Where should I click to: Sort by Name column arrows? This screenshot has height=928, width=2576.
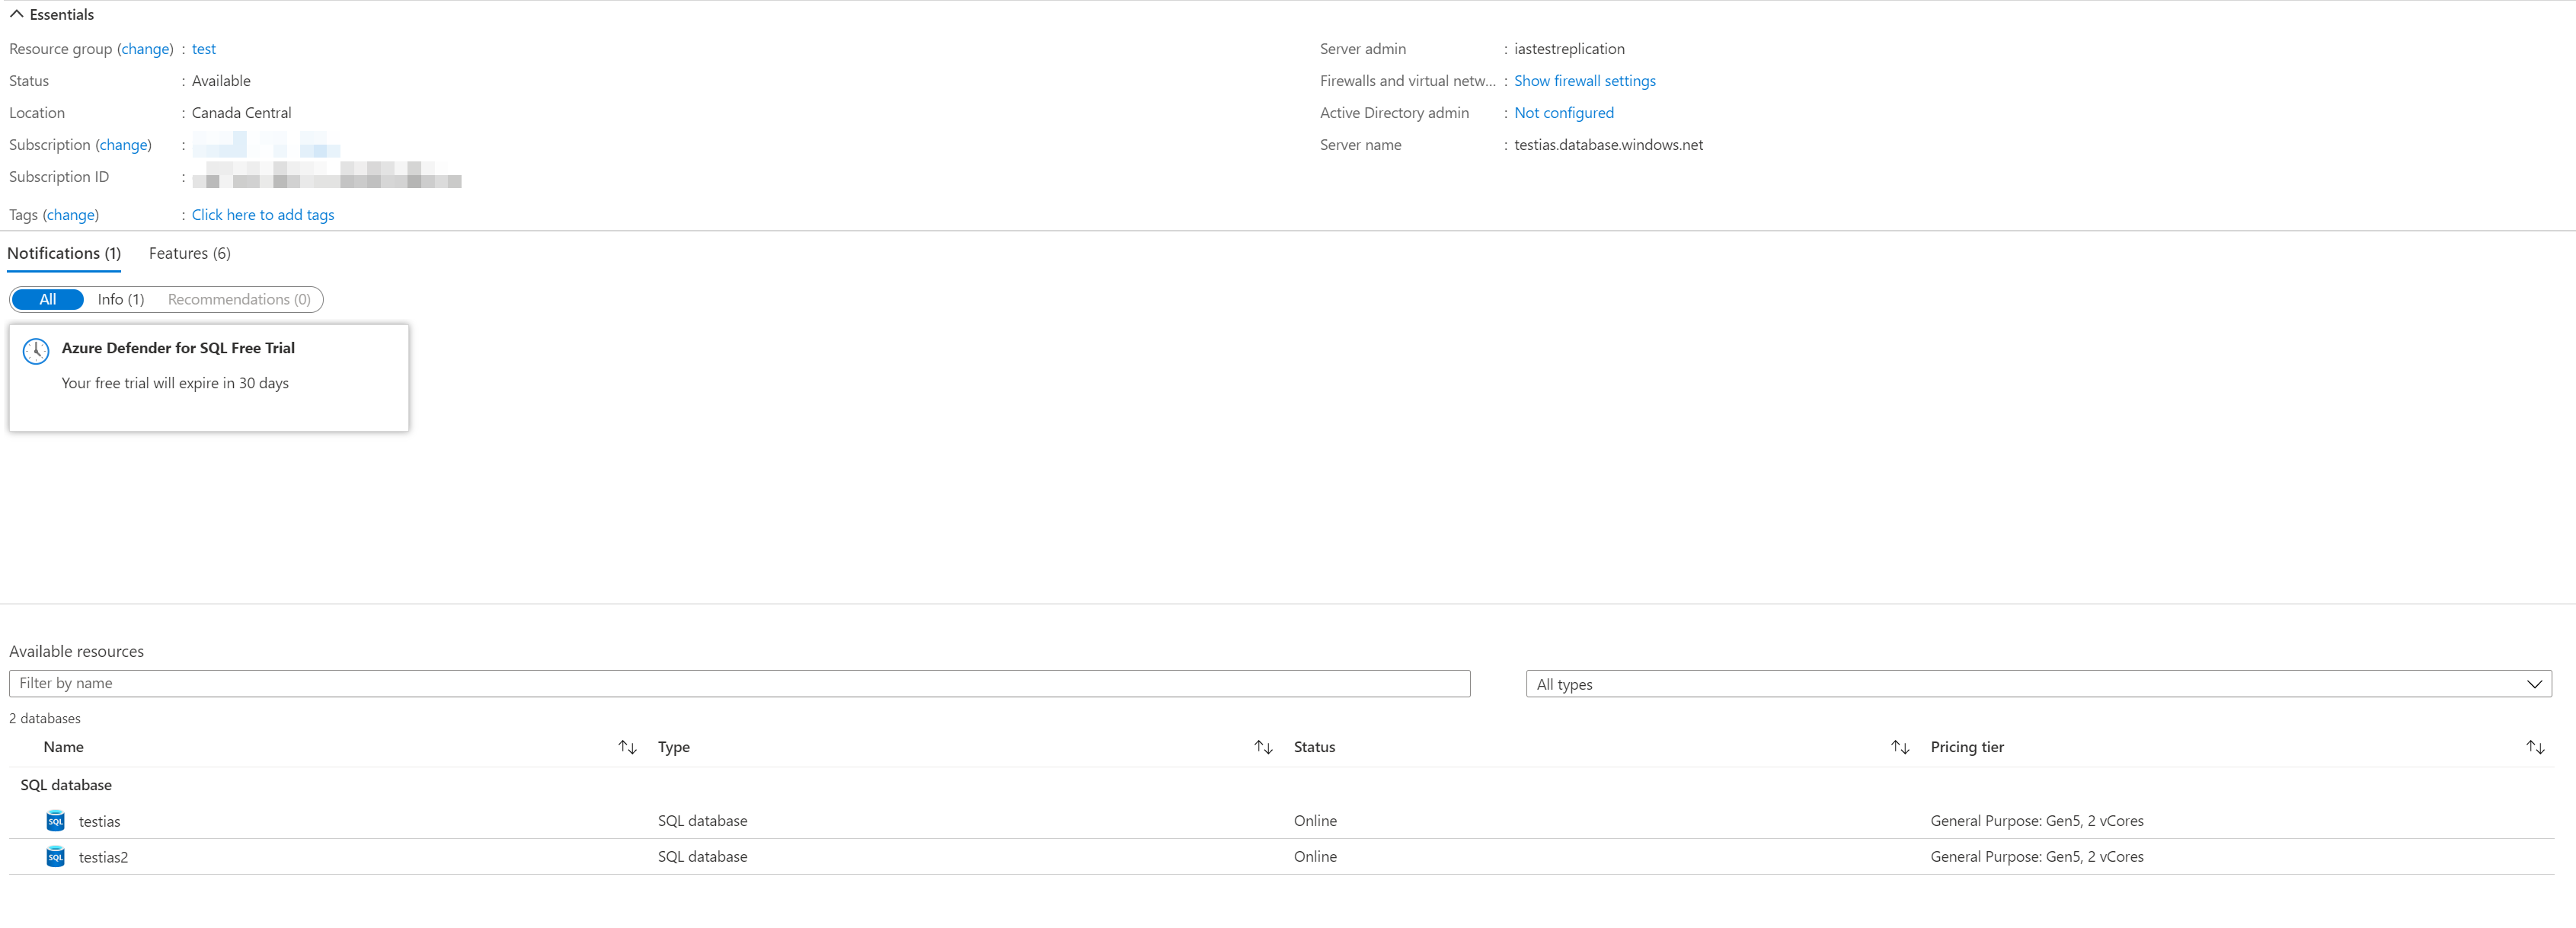pos(627,748)
